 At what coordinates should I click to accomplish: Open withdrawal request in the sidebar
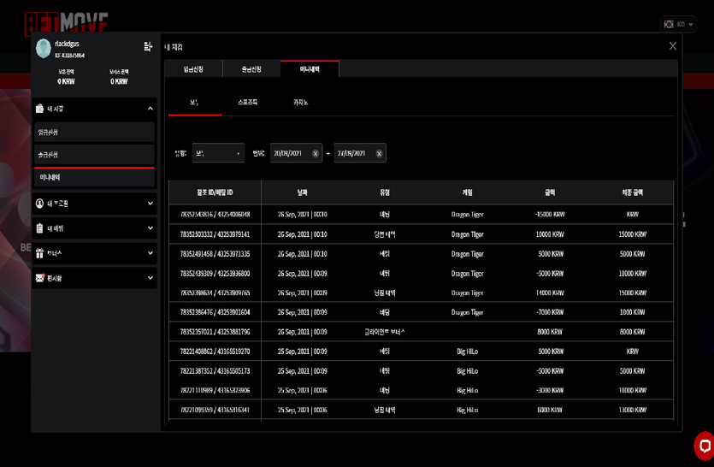point(94,155)
